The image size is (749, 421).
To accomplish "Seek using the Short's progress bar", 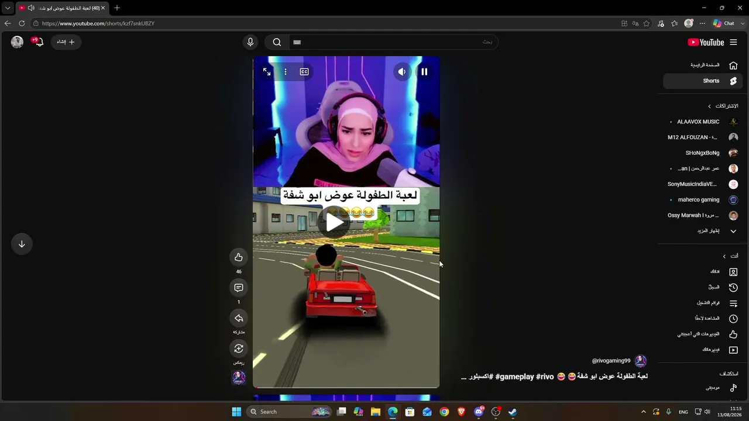I will point(346,387).
